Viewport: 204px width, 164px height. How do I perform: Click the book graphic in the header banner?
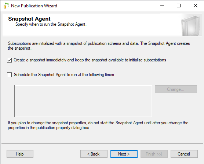(191, 25)
